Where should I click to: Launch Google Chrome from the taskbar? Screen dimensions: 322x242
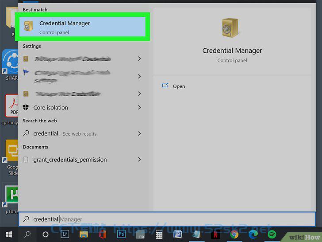[x=234, y=234]
